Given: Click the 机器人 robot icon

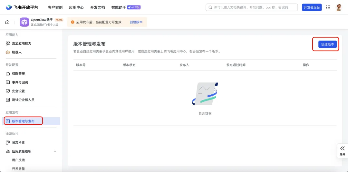Looking at the screenshot, I should (8, 53).
